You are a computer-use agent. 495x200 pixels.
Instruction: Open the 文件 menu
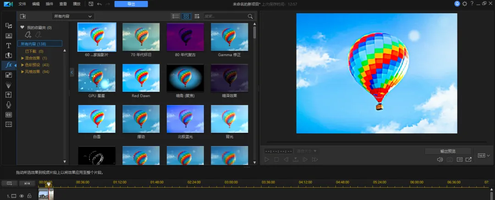[22, 4]
